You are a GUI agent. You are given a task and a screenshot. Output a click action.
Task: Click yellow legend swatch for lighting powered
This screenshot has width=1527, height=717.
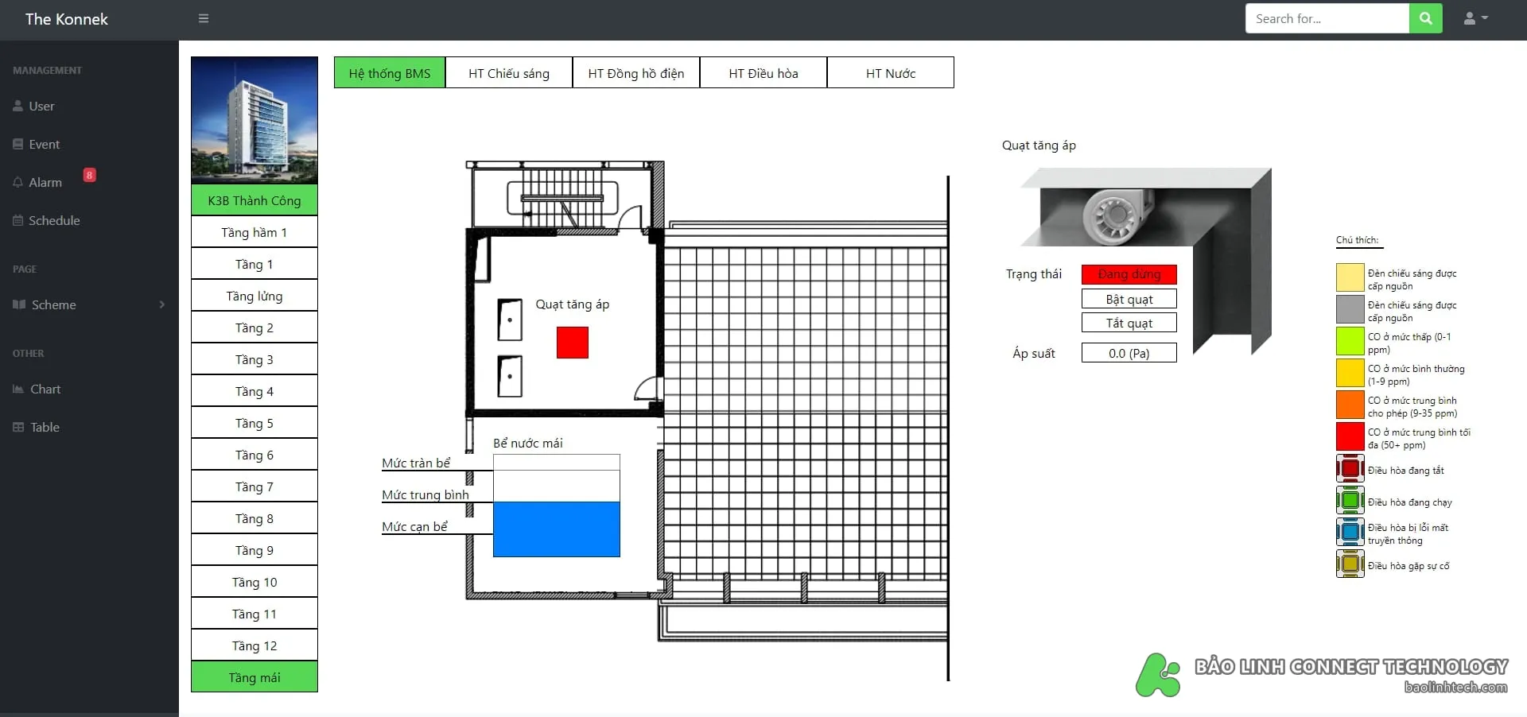click(x=1350, y=277)
